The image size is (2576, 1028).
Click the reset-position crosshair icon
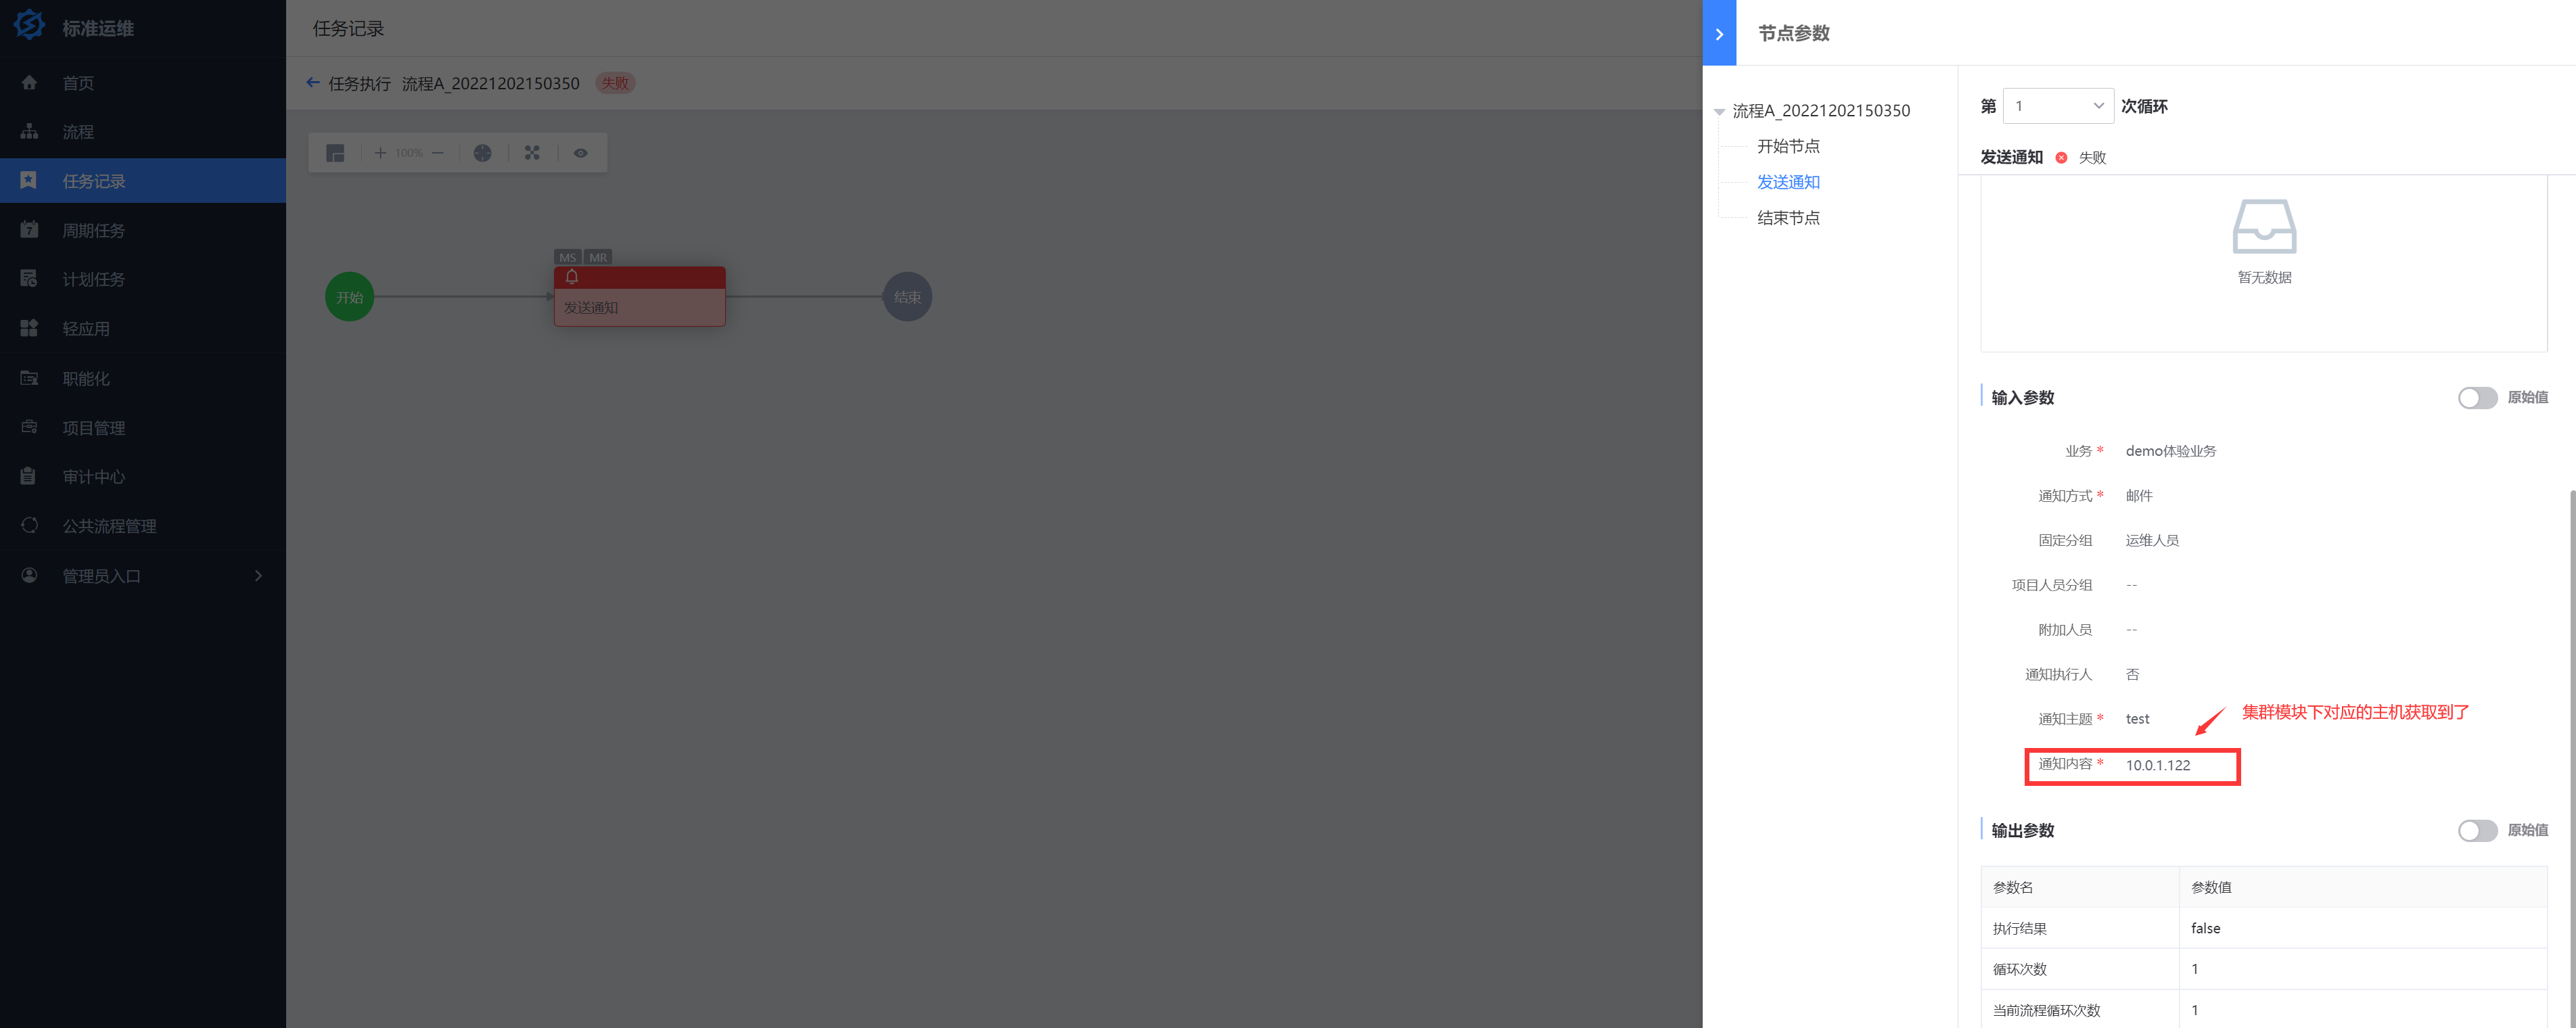(483, 153)
